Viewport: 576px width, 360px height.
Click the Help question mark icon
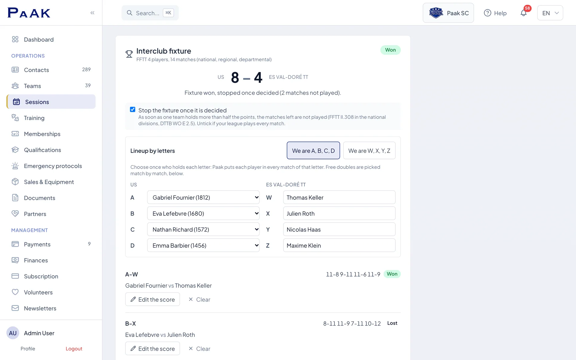[x=487, y=13]
